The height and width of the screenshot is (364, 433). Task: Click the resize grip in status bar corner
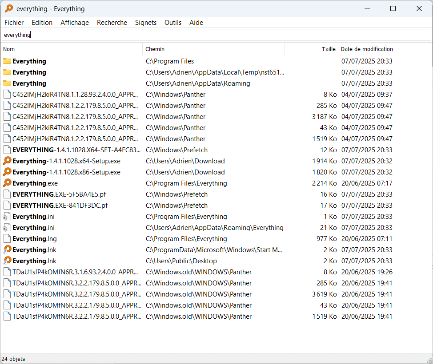click(x=430, y=360)
